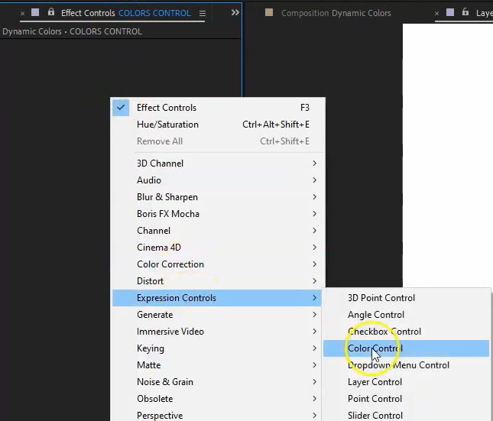Open the Blur & Sharpen submenu
The image size is (493, 421).
coord(167,197)
